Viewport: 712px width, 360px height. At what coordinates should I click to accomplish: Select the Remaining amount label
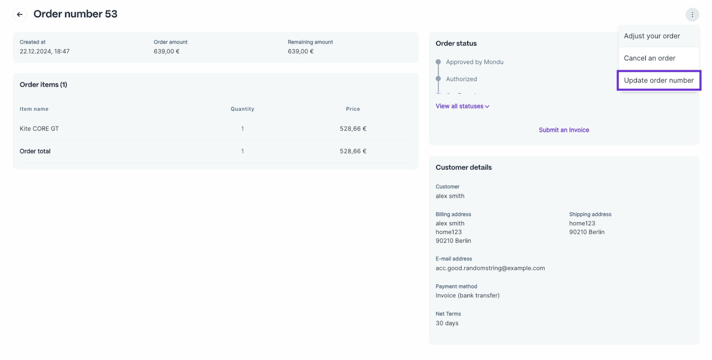tap(310, 42)
